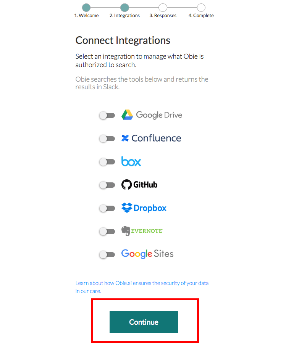This screenshot has height=343, width=286.
Task: Open the Obie.ai data security link
Action: click(x=142, y=283)
